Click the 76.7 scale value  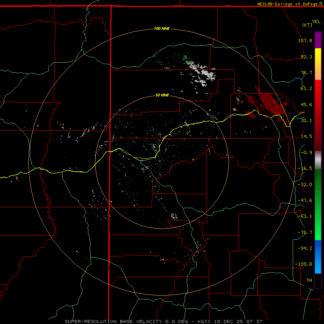[306, 72]
